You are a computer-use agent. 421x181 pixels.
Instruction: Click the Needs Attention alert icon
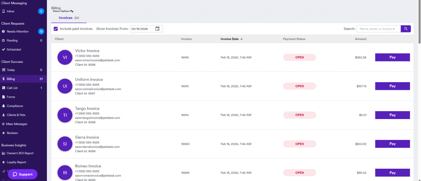(3, 31)
